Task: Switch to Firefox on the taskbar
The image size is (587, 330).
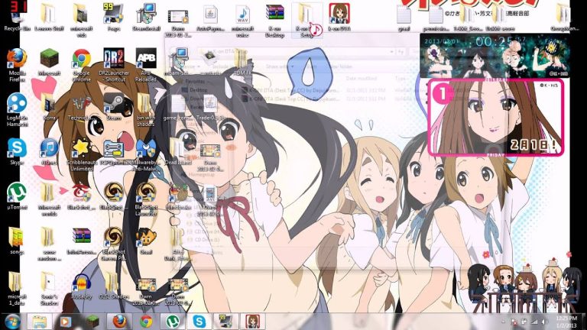Action: click(119, 322)
